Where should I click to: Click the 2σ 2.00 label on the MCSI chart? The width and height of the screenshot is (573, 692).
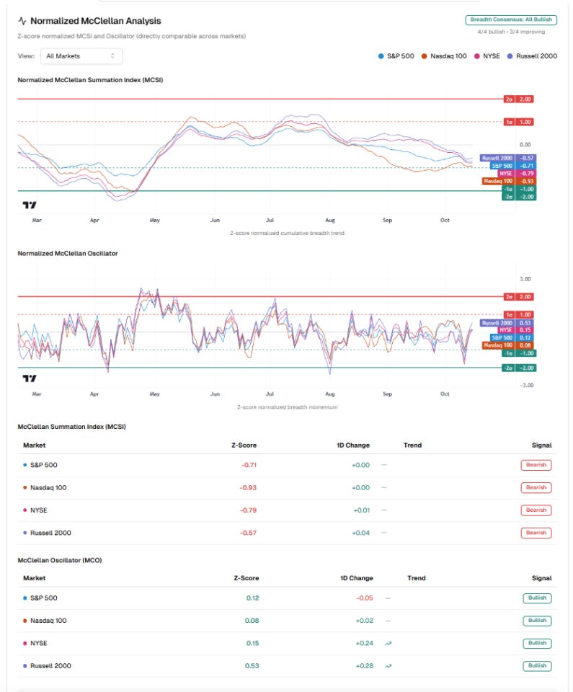(519, 99)
